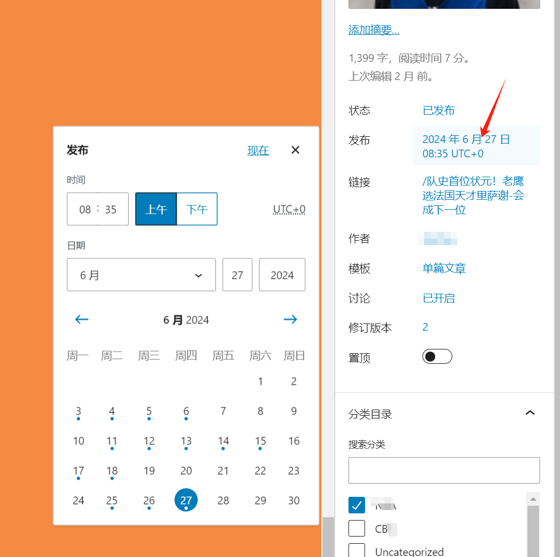Open the 模板 单篇文章 selector
Viewport: 560px width, 557px height.
pyautogui.click(x=444, y=268)
